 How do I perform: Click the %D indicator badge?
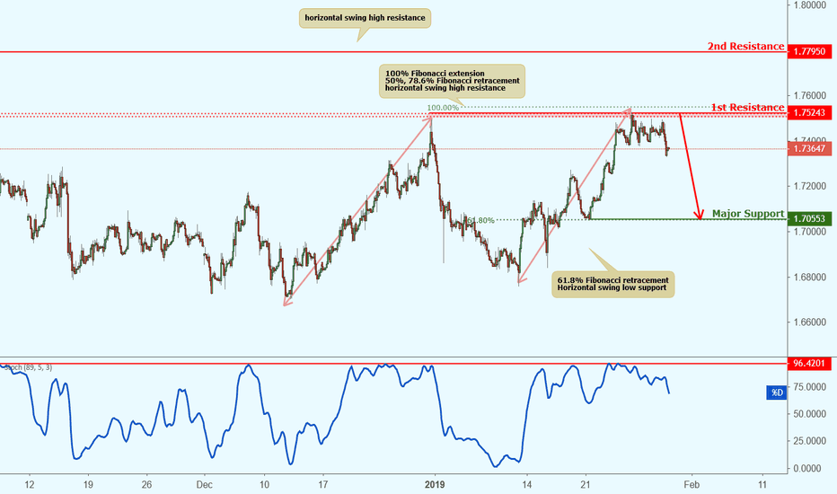[x=776, y=393]
